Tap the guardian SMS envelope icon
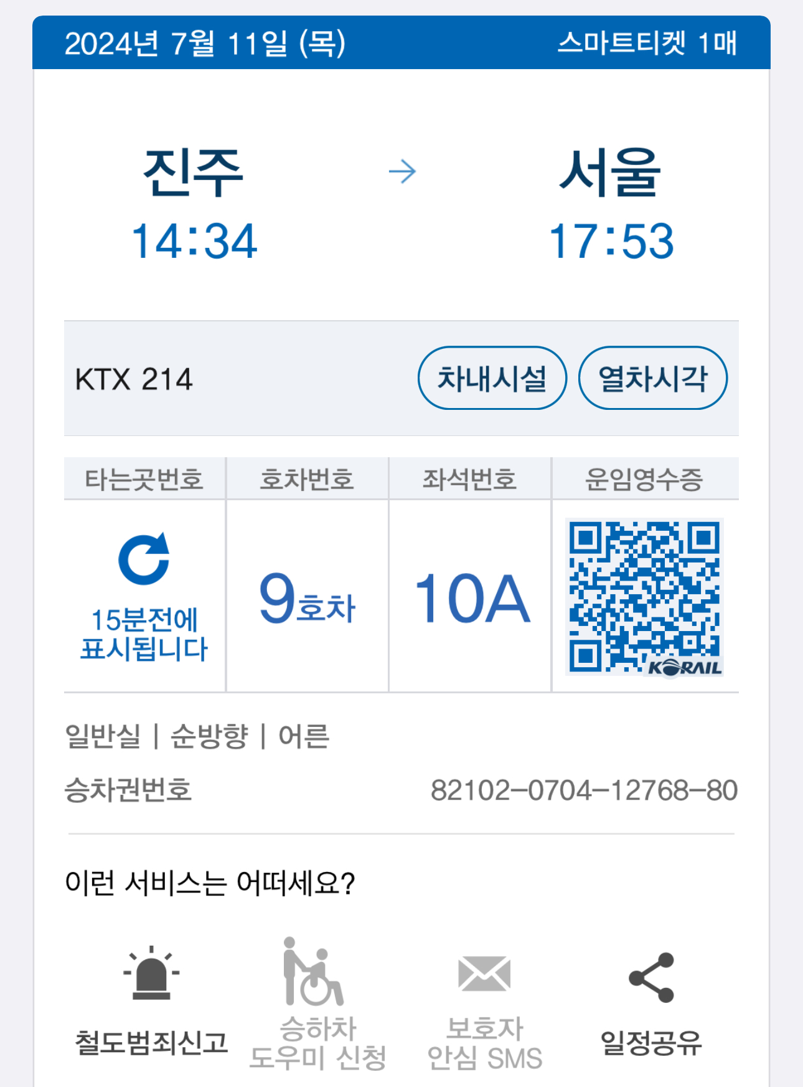Viewport: 803px width, 1087px height. click(484, 974)
